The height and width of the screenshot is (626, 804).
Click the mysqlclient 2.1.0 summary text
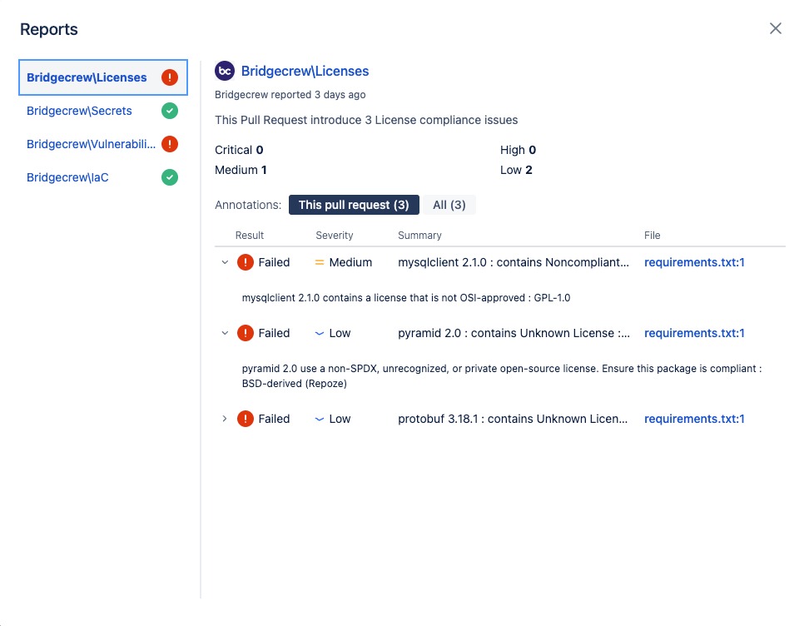(x=514, y=262)
